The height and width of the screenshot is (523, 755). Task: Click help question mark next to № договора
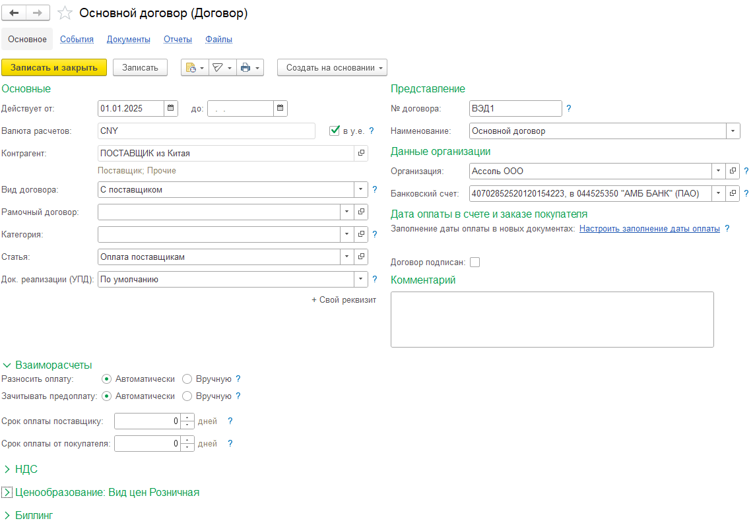pyautogui.click(x=569, y=108)
